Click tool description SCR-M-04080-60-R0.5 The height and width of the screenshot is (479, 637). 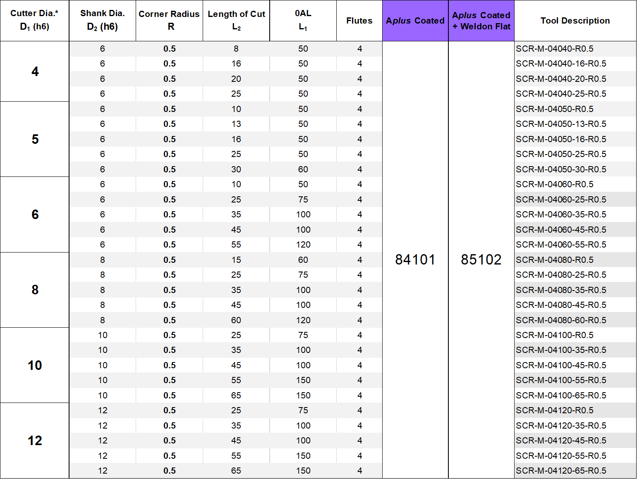(x=561, y=320)
